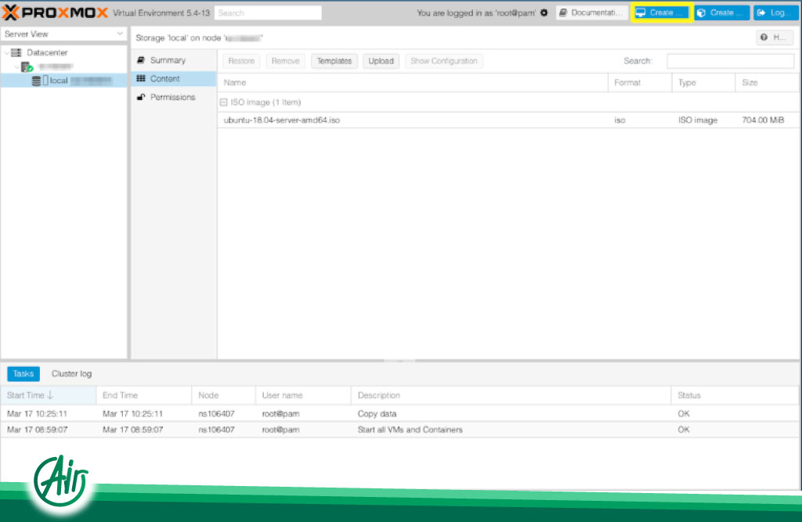802x522 pixels.
Task: Sort tasks by End Time
Action: [144, 395]
